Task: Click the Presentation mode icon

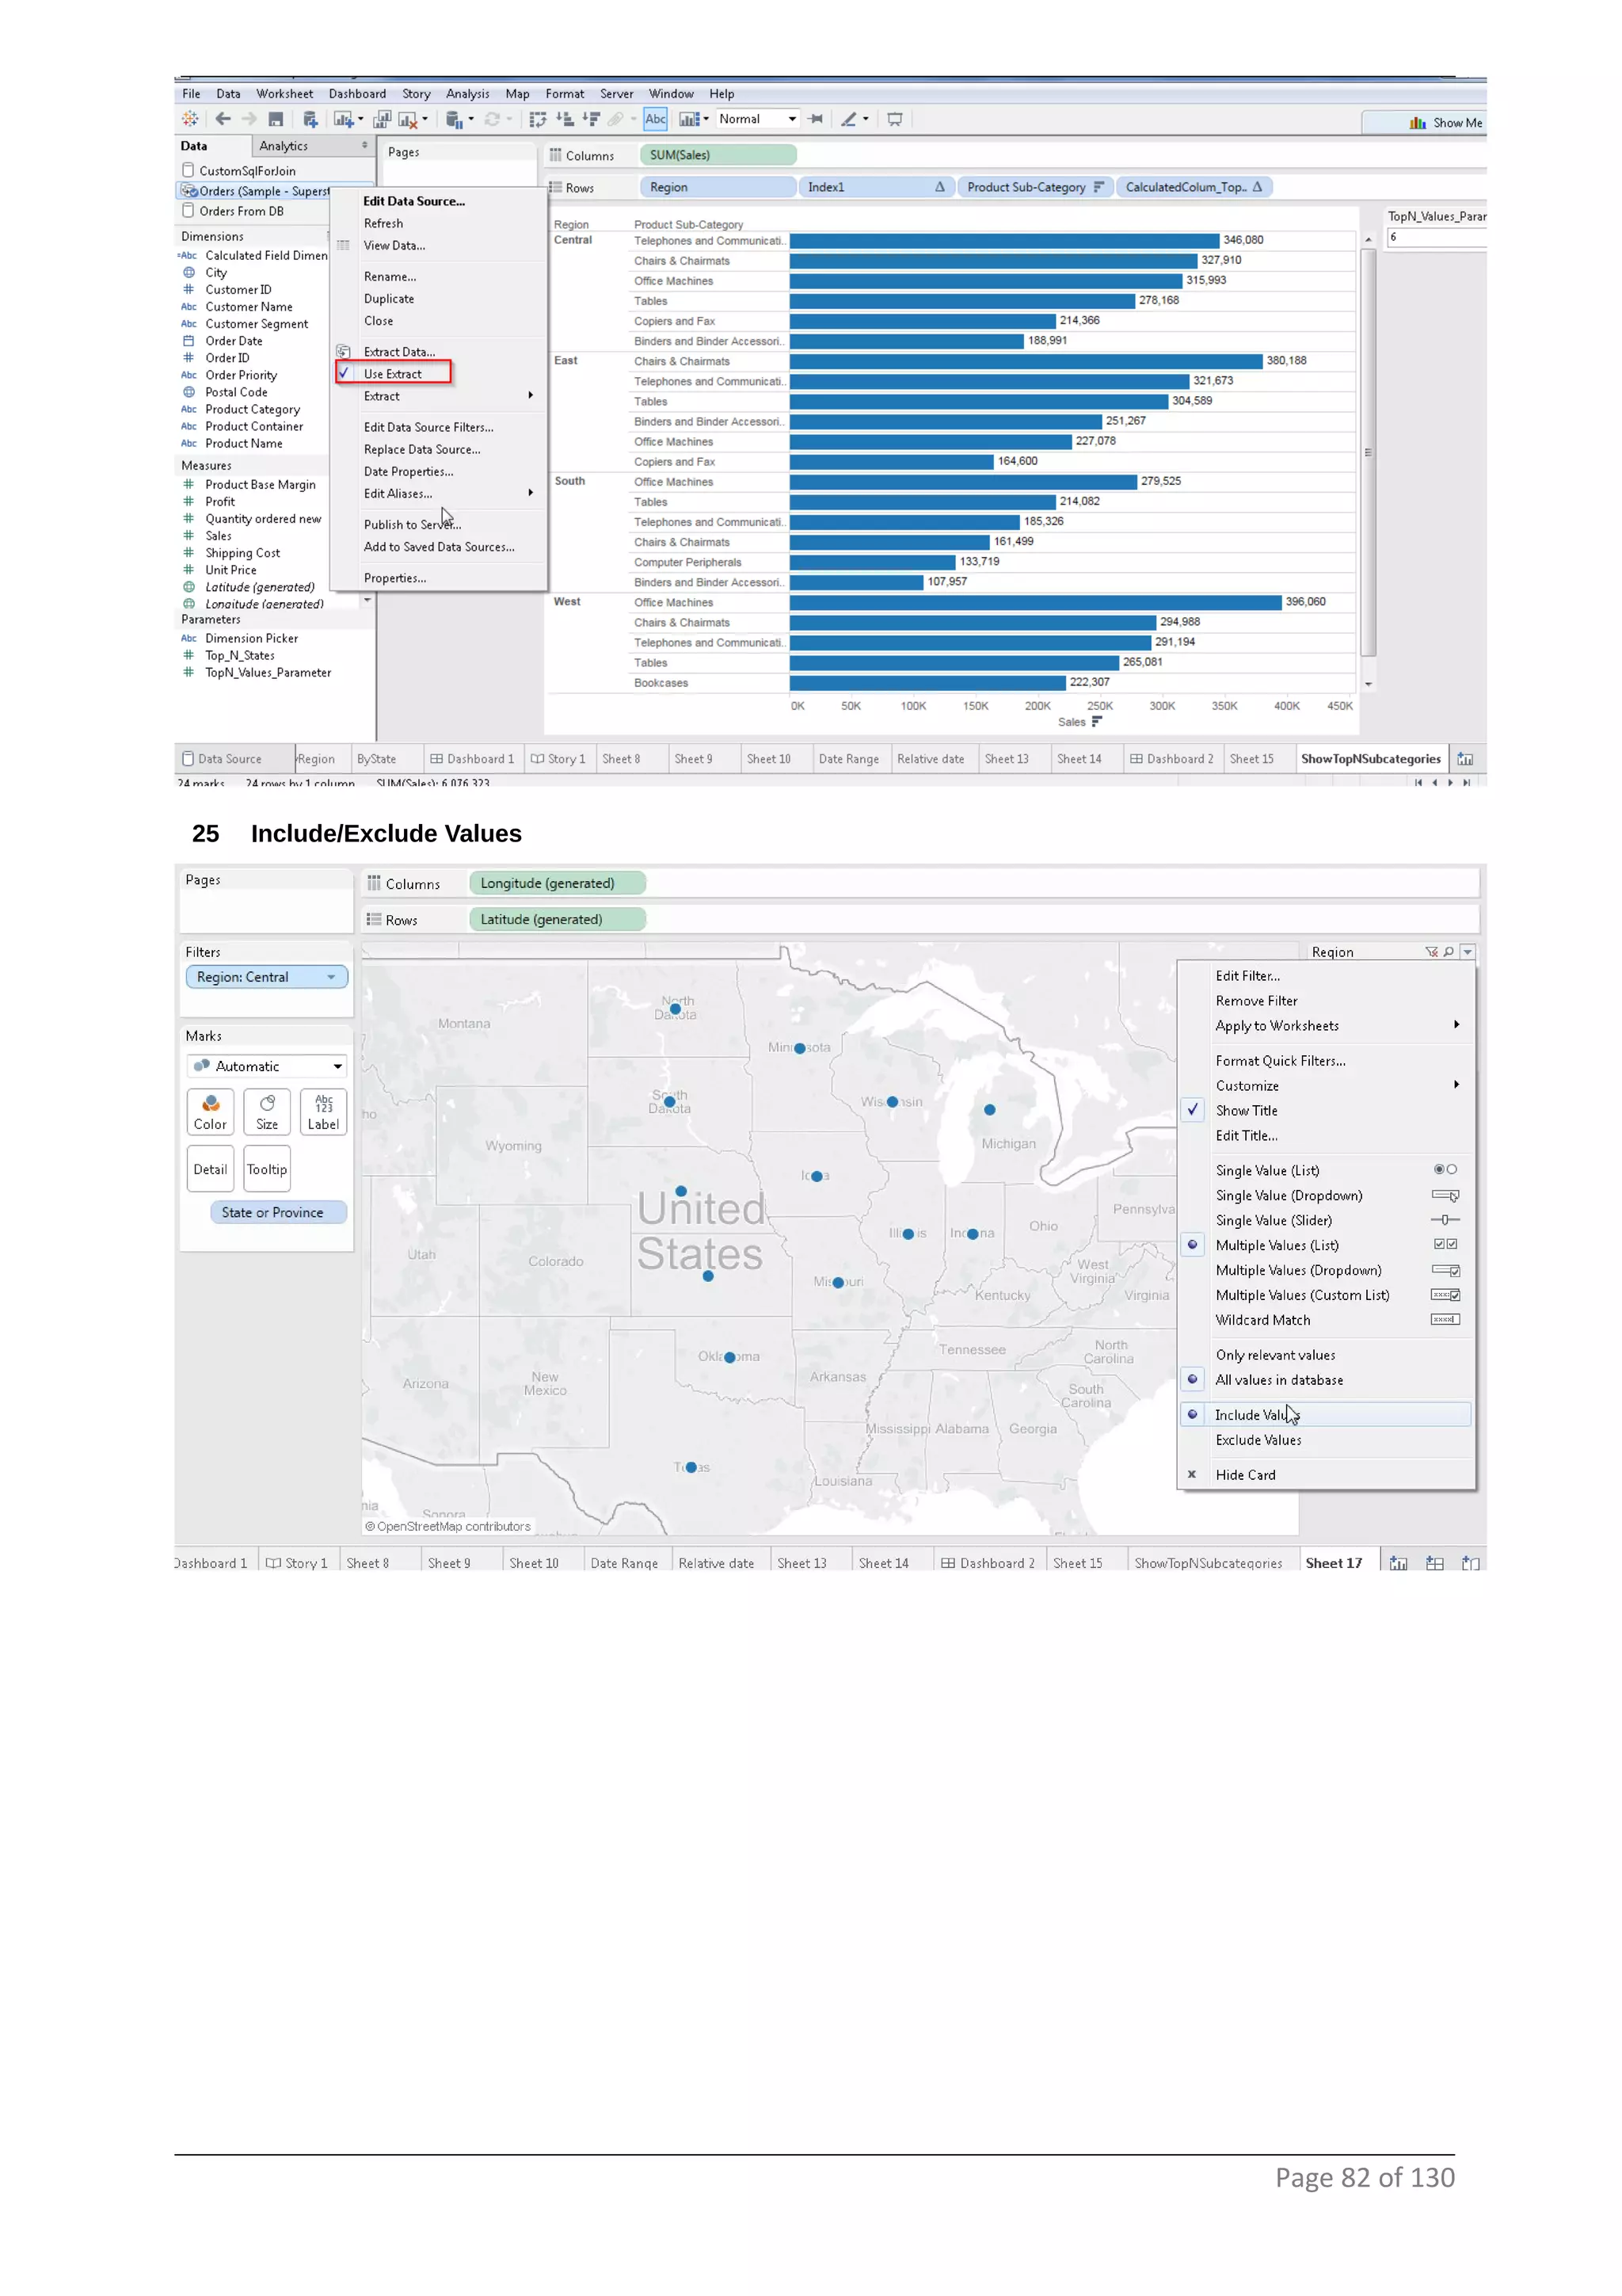Action: pos(894,119)
